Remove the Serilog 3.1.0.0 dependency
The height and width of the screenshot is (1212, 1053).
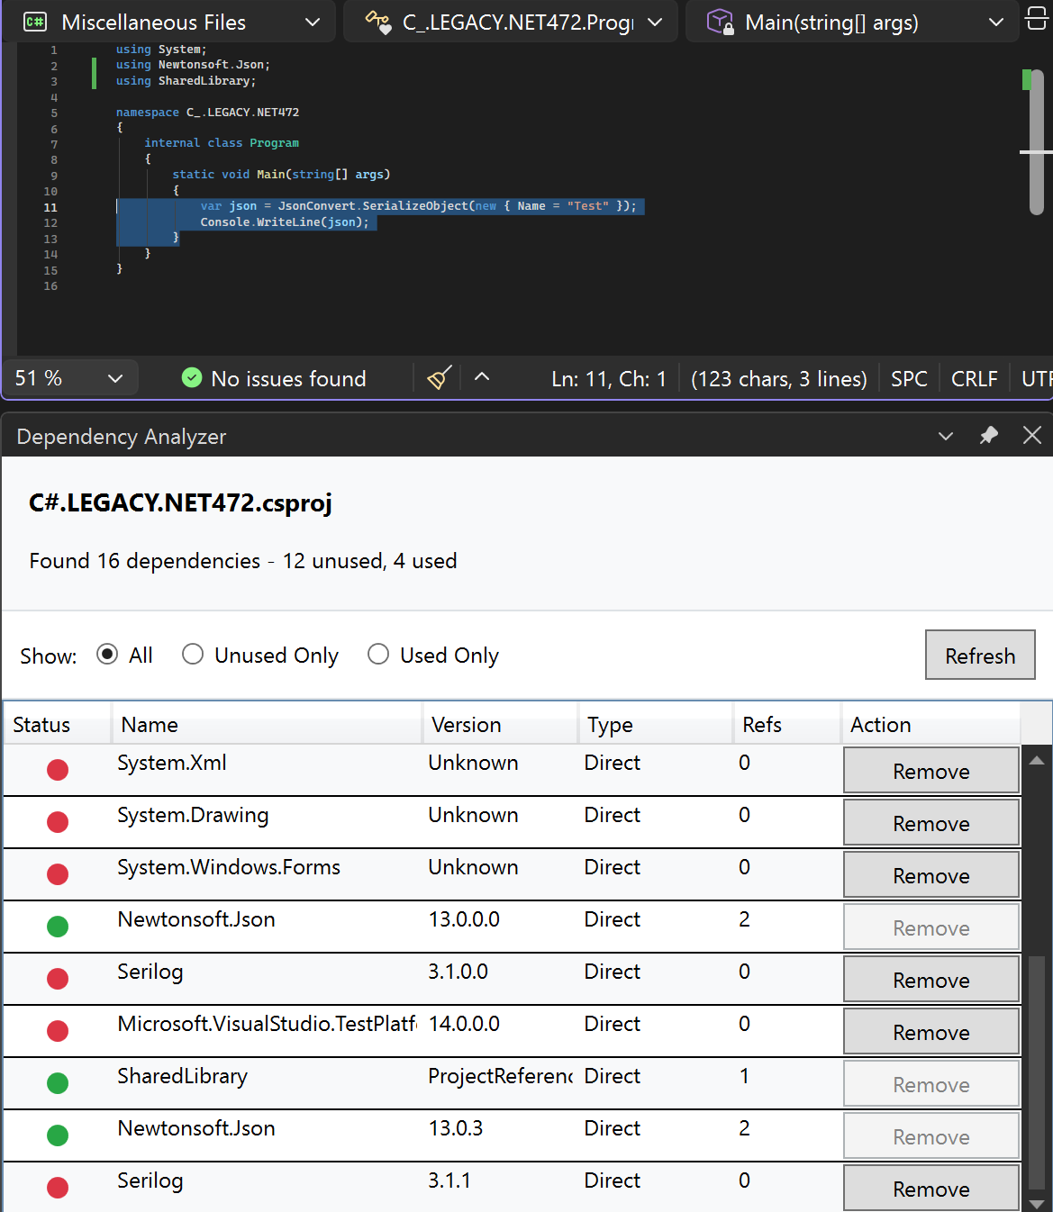(930, 979)
